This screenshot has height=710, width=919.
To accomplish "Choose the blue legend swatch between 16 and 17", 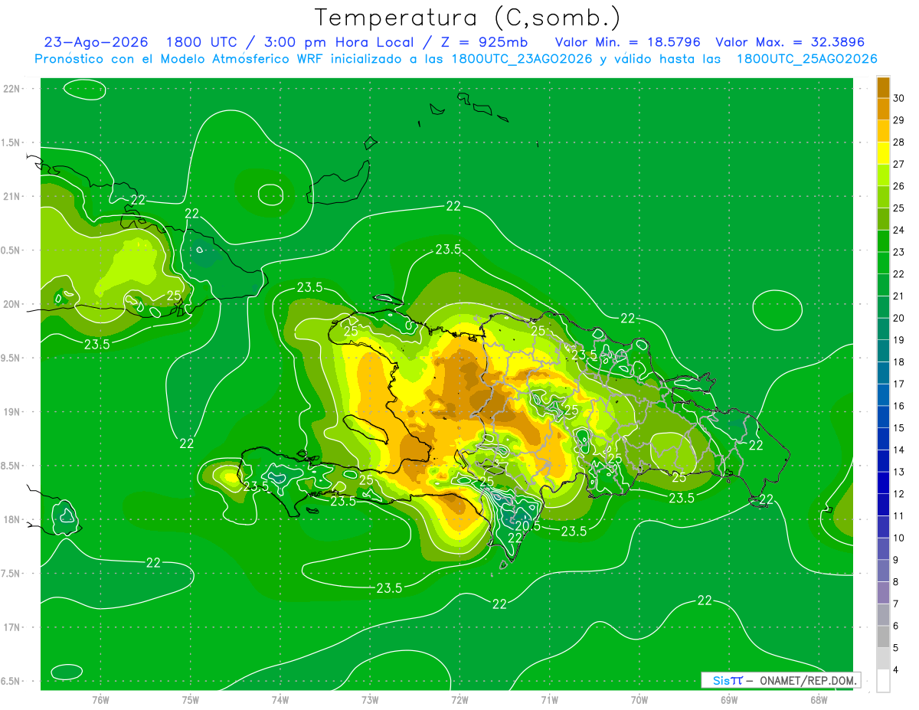I will [x=883, y=395].
